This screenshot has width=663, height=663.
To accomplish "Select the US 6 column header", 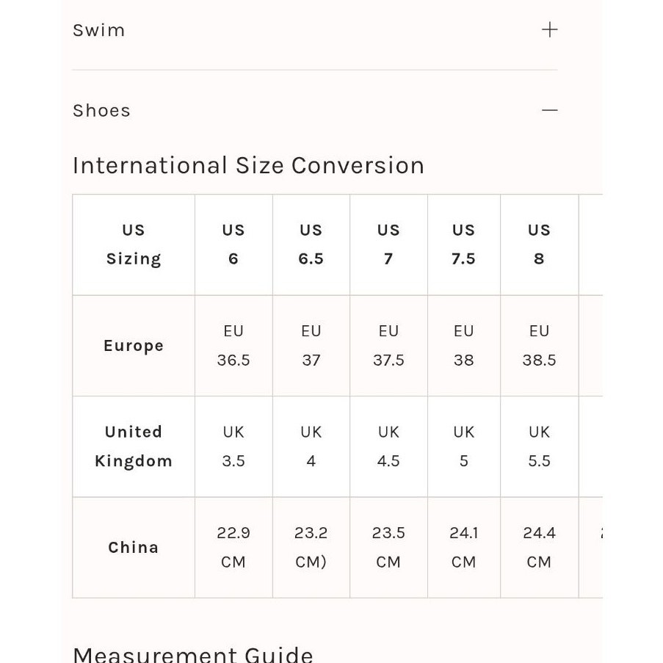I will pos(233,244).
